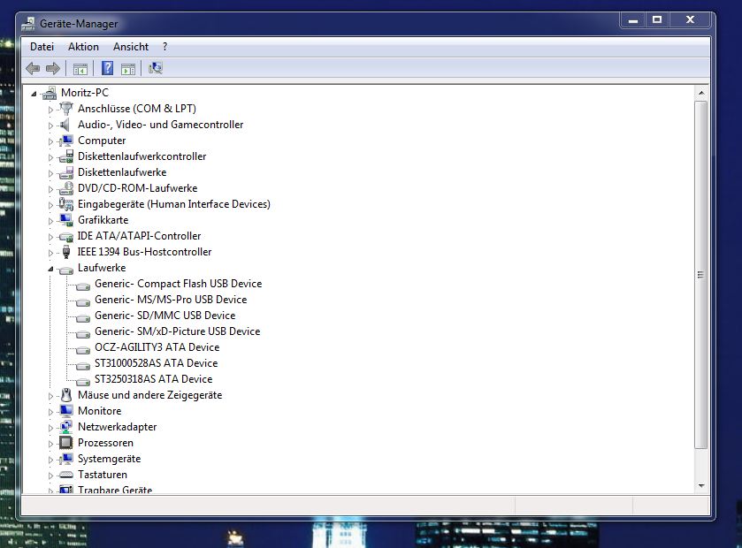Image resolution: width=742 pixels, height=548 pixels.
Task: Select the Diskettenlaufwerke category label
Action: pyautogui.click(x=122, y=172)
